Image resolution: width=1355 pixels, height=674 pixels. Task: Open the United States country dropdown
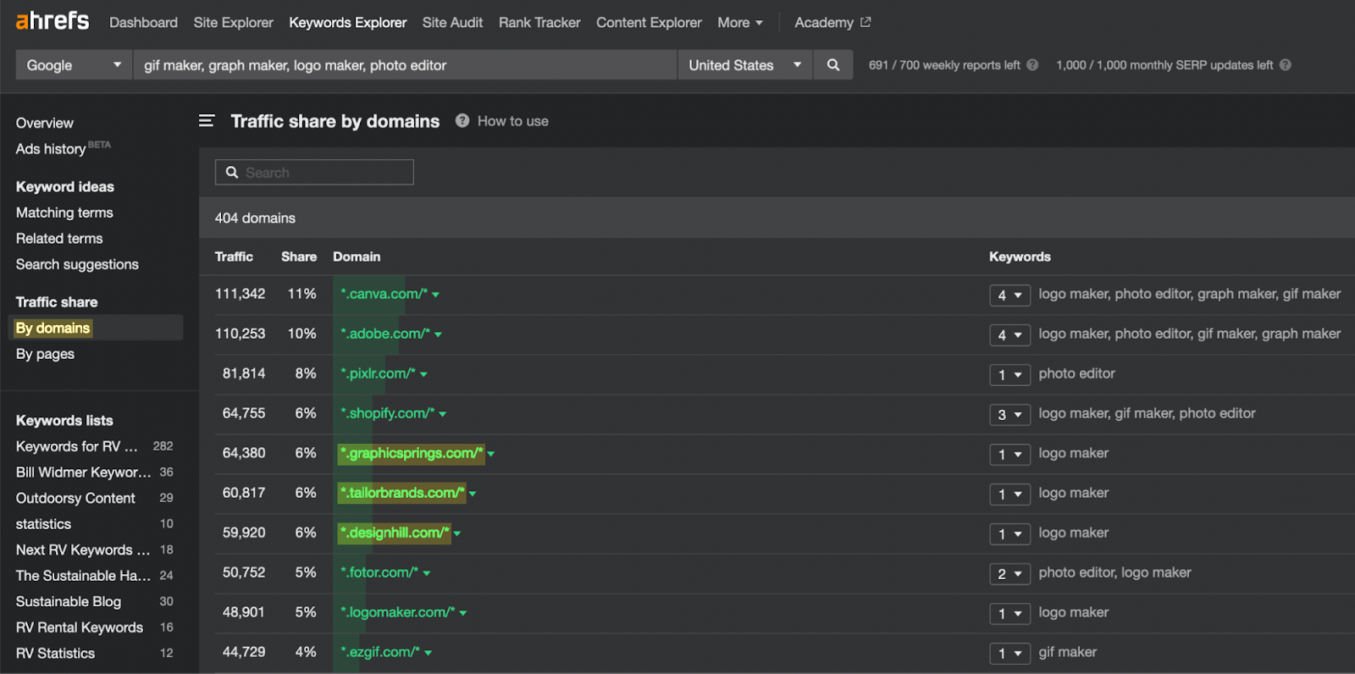click(x=744, y=65)
